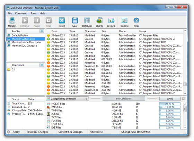Click Total: 633 Changes in status bar
194x141 pixels.
(x=37, y=132)
